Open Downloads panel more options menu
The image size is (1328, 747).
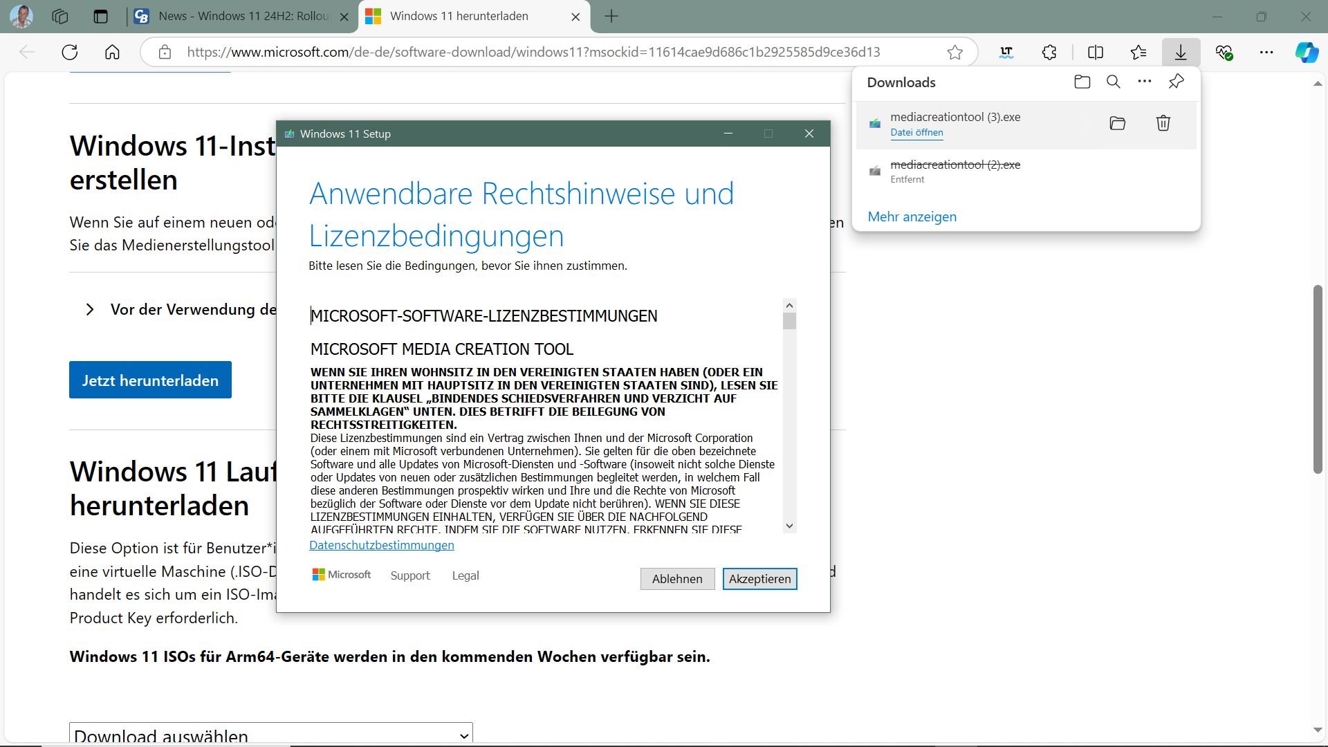click(x=1144, y=82)
